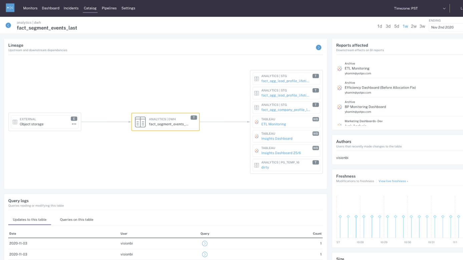Click the T badge for dirty table
463x260 pixels.
(315, 162)
